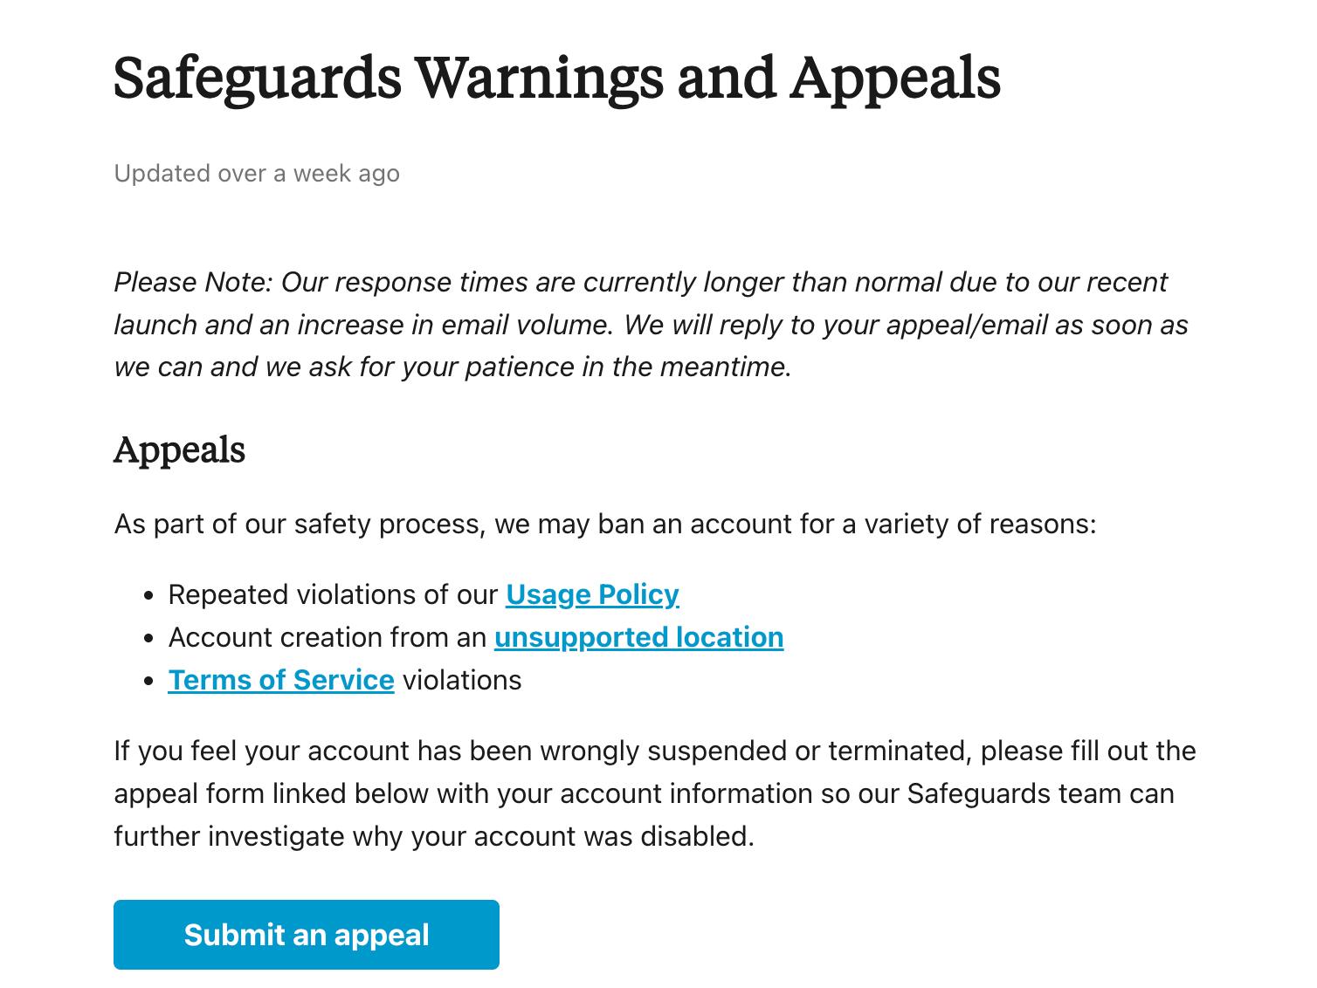Image resolution: width=1317 pixels, height=988 pixels.
Task: Click the 'Account creation from an' text
Action: 327,637
